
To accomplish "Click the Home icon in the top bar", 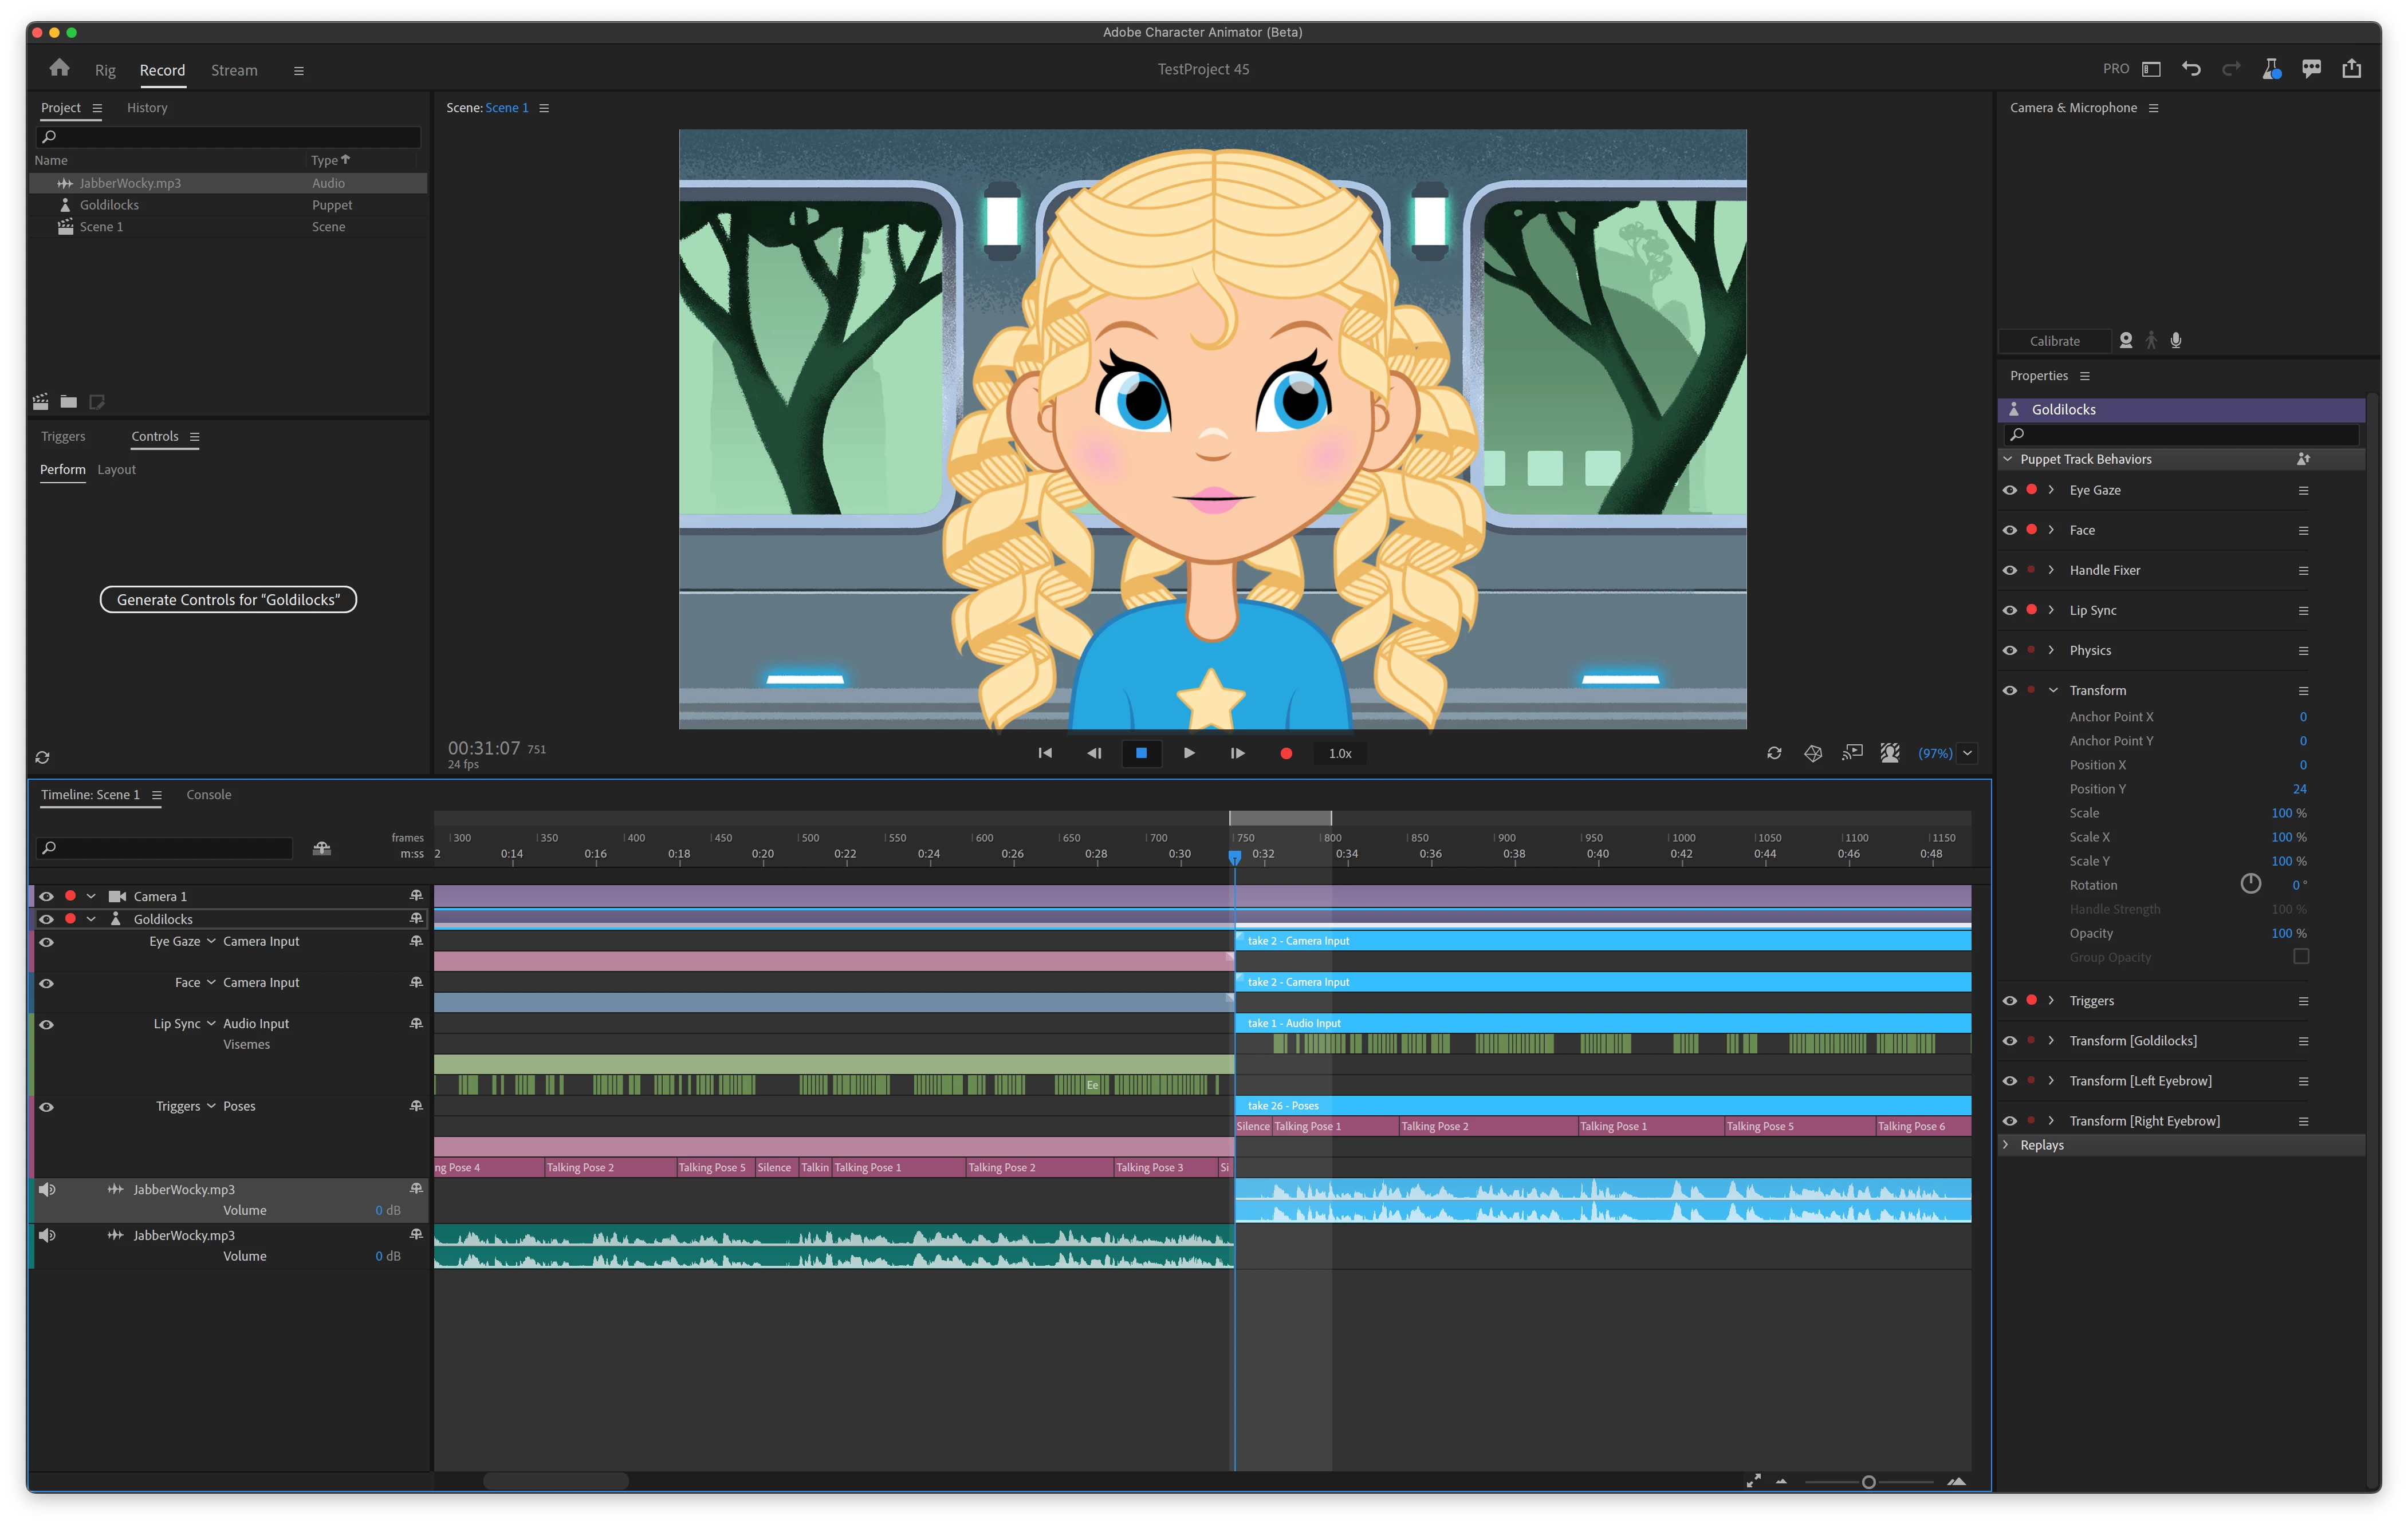I will tap(59, 68).
